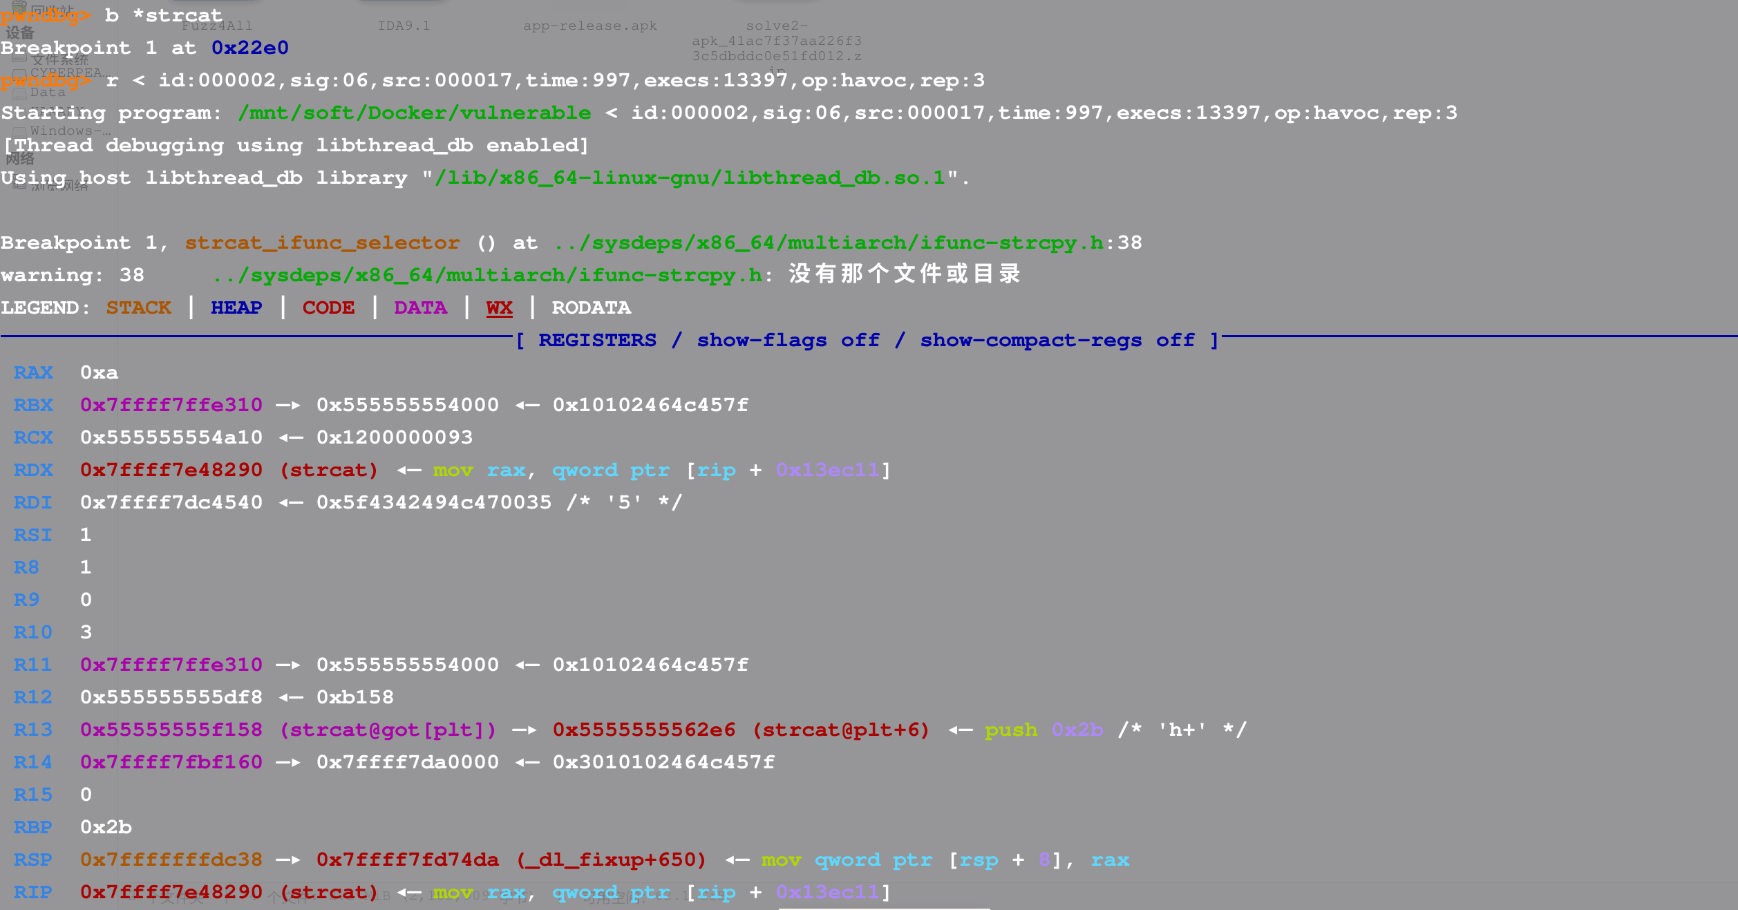Click the REGISTERS section header text
This screenshot has height=910, width=1738.
coord(597,340)
